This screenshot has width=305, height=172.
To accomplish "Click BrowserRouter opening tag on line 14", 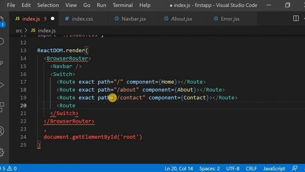I will click(x=67, y=58).
